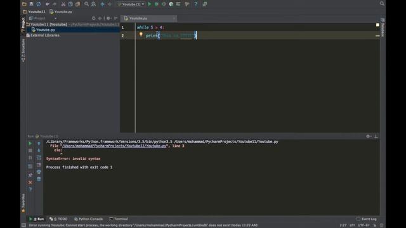
Task: Click line number 1 in the gutter
Action: tap(122, 27)
